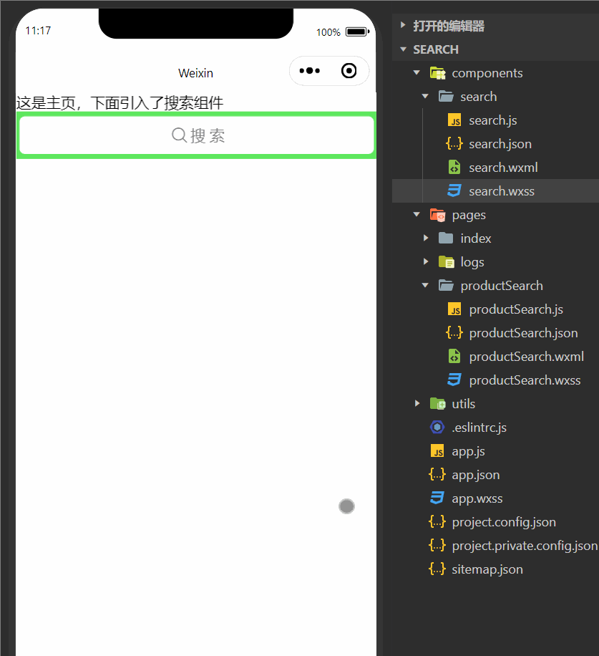Click the text 这是主页，下面引入了搜索组件
The height and width of the screenshot is (656, 599).
click(120, 103)
